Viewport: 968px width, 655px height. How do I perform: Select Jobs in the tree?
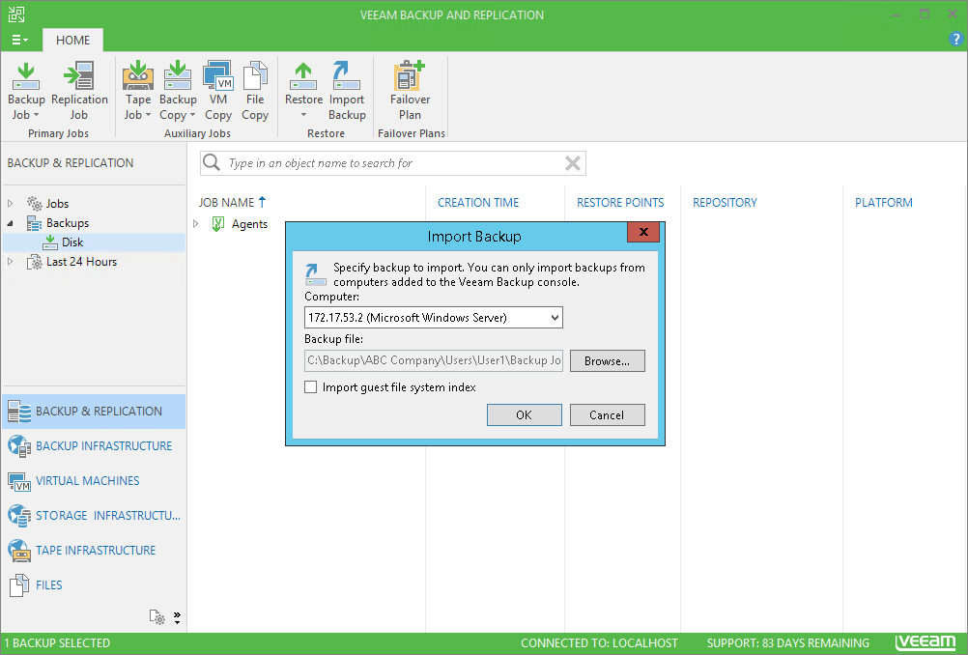pyautogui.click(x=57, y=203)
